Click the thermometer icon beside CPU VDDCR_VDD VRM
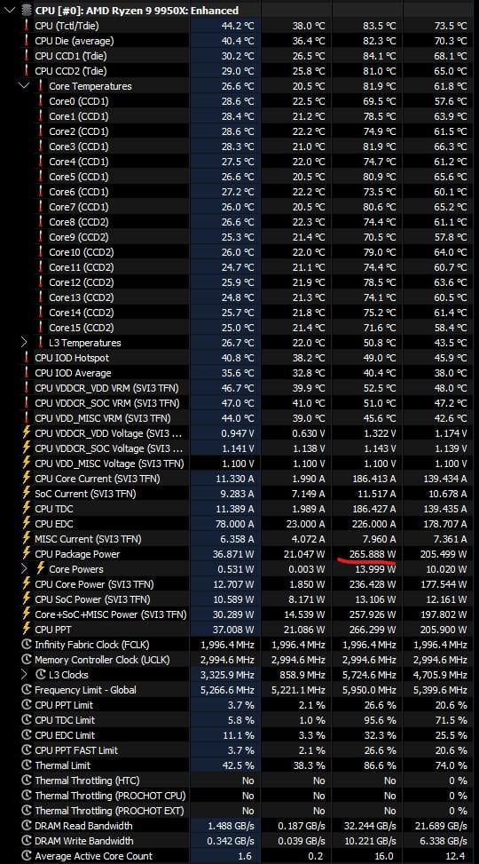 (26, 388)
